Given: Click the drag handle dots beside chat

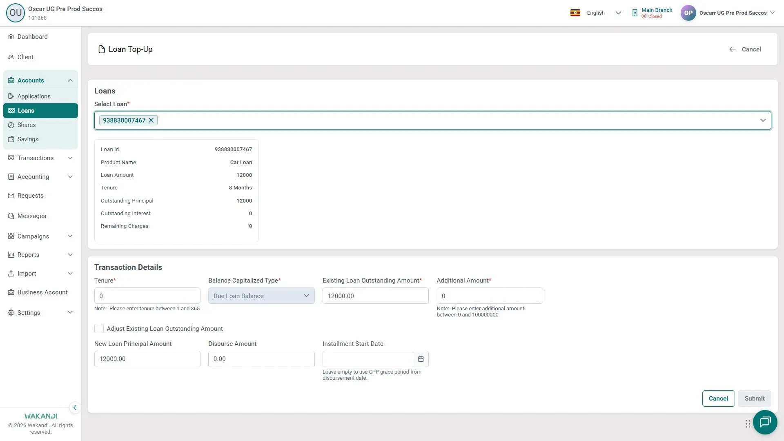Looking at the screenshot, I should click(748, 424).
